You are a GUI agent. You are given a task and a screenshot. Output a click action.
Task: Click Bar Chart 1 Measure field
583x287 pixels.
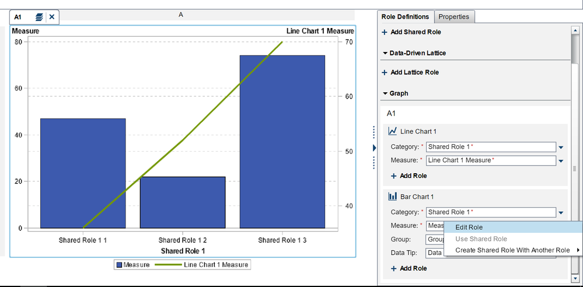435,226
